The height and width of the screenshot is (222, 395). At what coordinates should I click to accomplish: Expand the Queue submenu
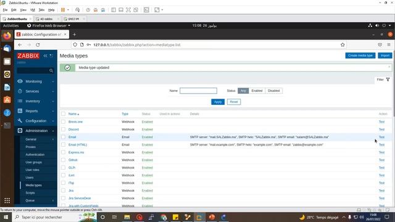coord(38,200)
